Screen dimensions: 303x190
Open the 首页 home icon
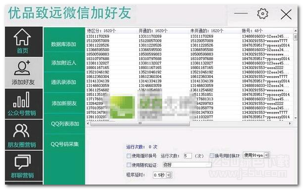22,37
